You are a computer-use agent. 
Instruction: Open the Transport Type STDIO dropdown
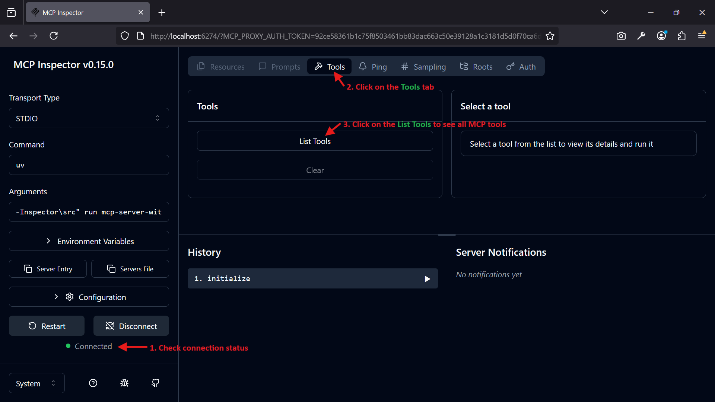pyautogui.click(x=89, y=118)
